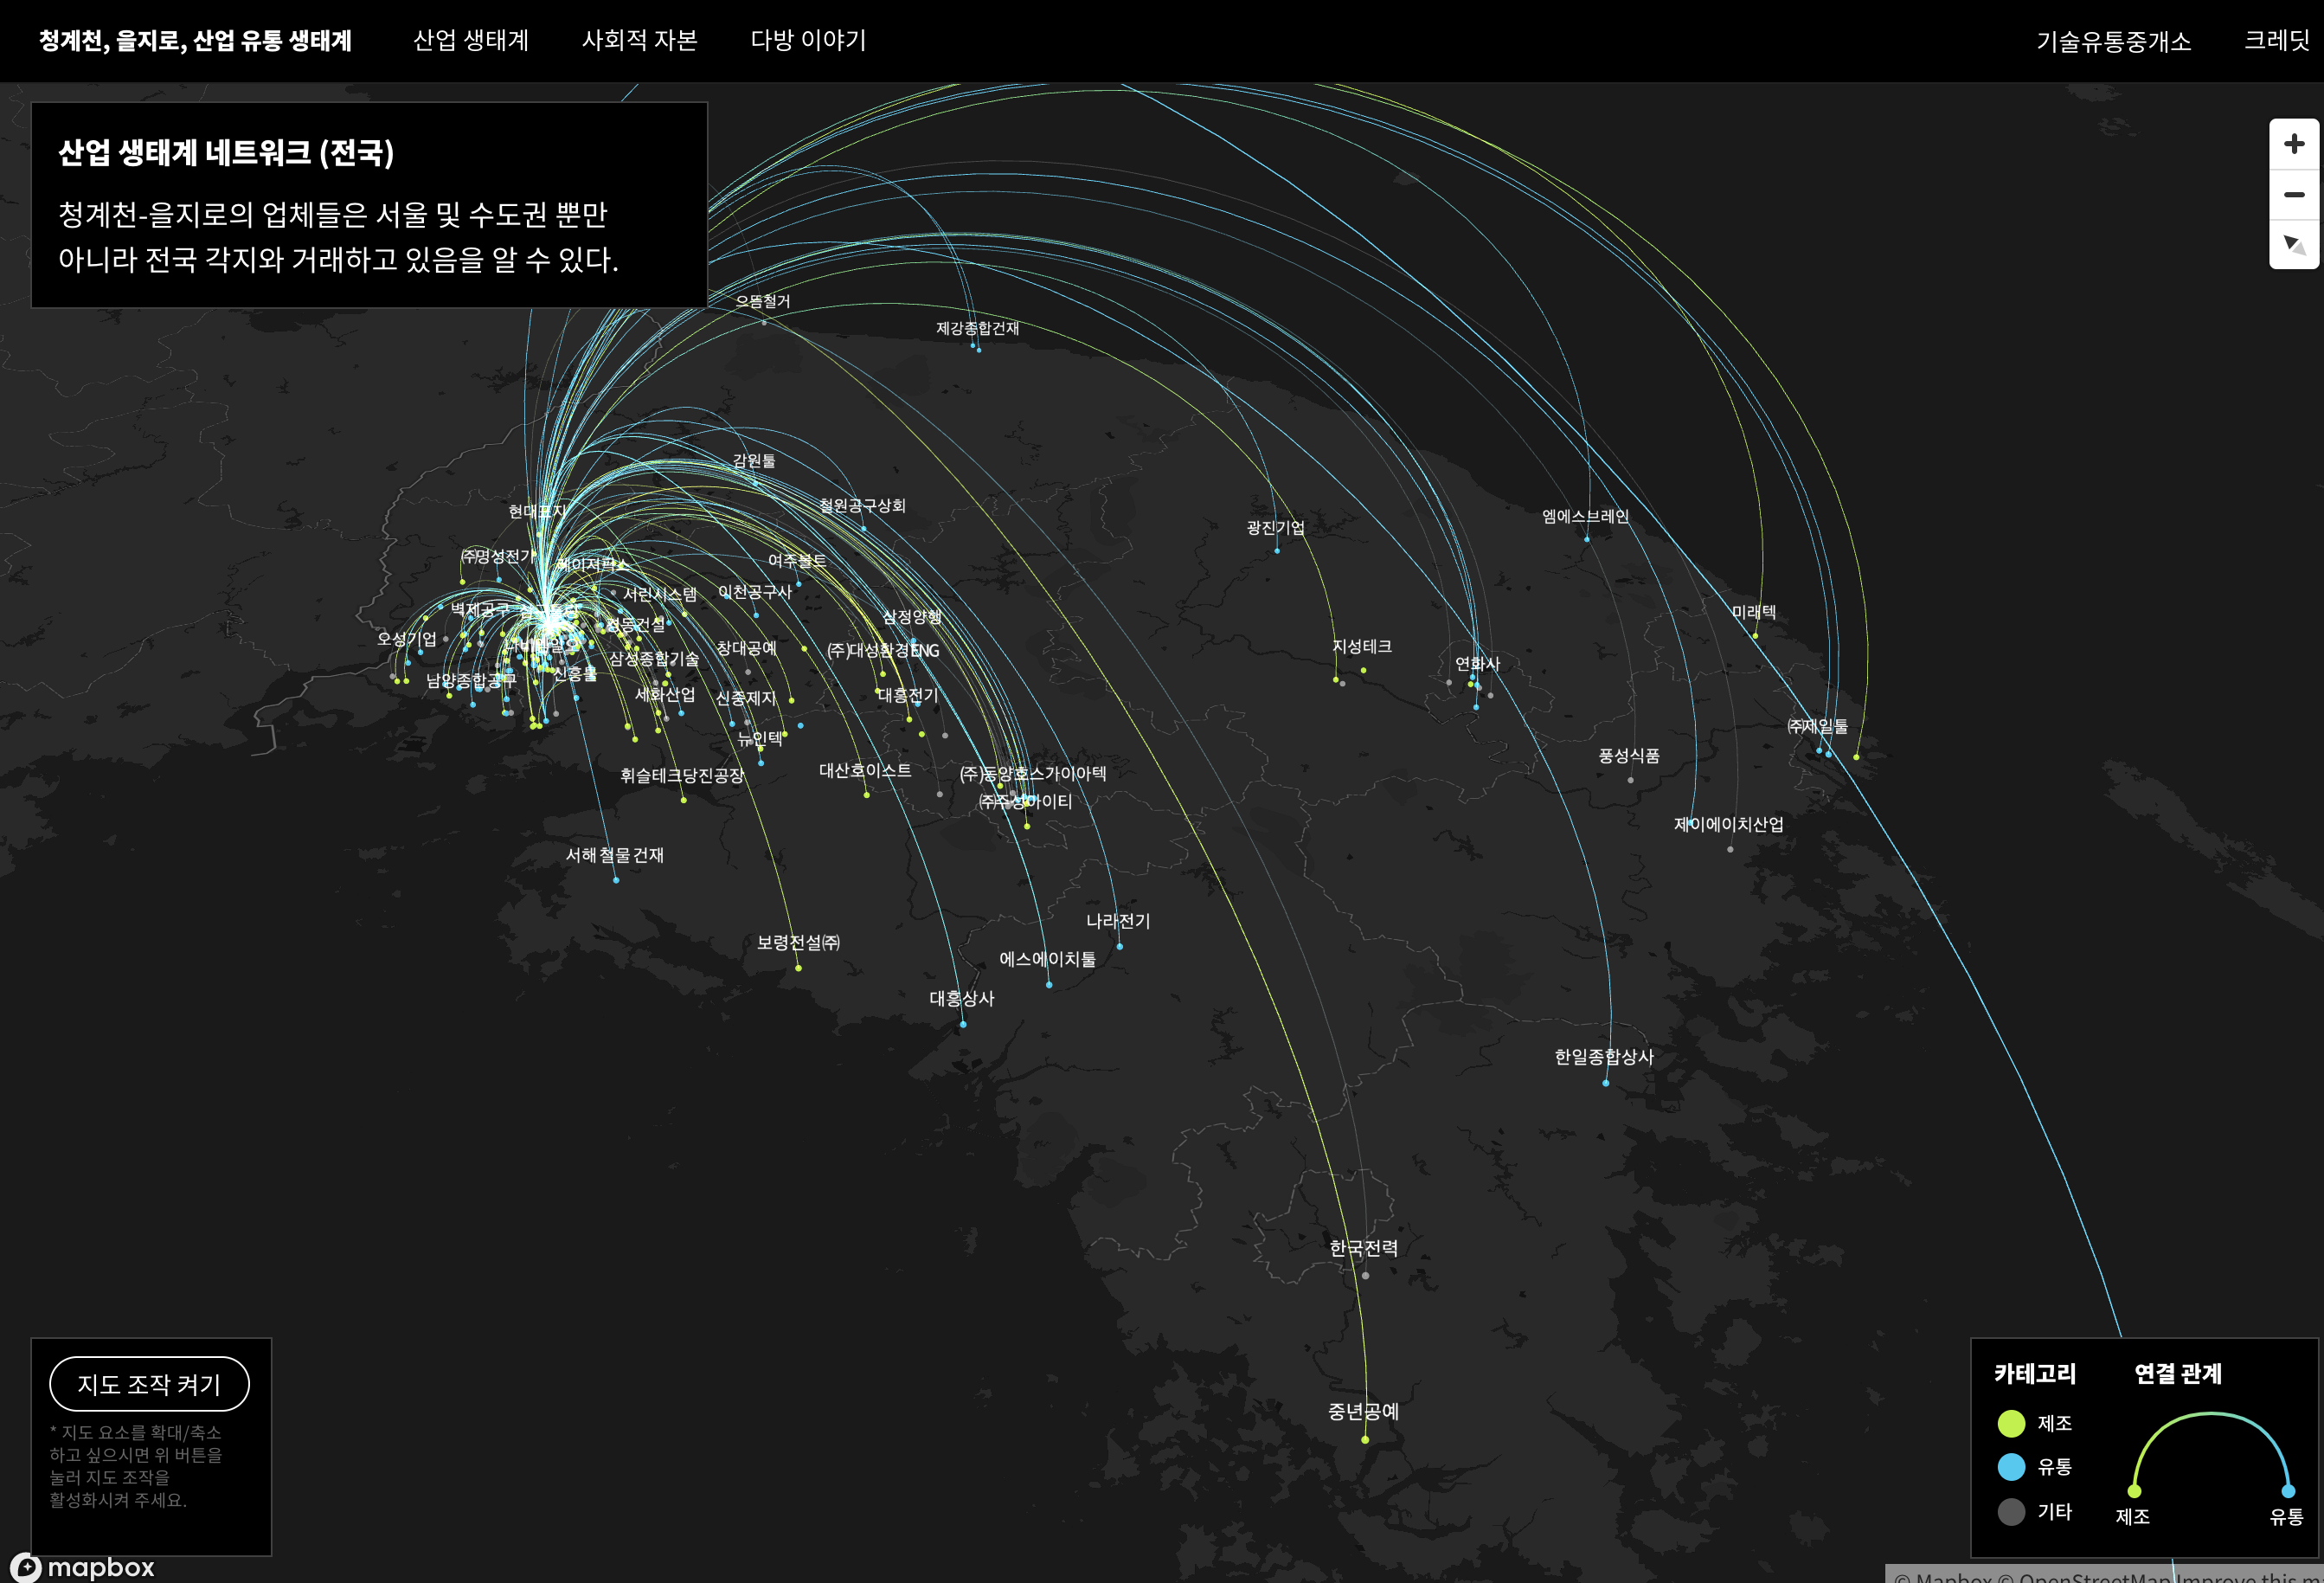Go to 기술유통중개소 link
2324x1583 pixels.
tap(2113, 41)
